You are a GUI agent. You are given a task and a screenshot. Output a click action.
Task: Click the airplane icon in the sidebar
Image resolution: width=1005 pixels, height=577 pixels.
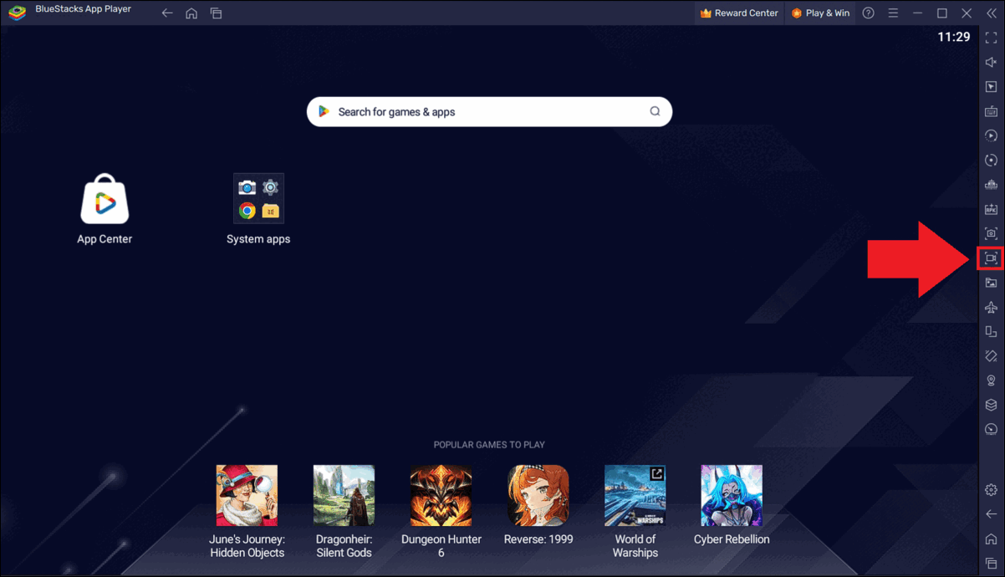pyautogui.click(x=991, y=308)
